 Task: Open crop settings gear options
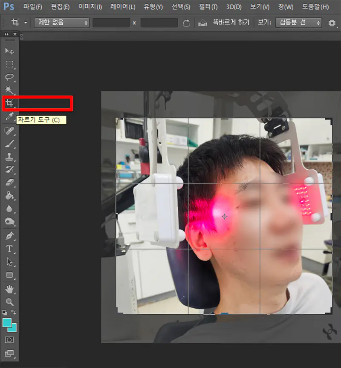point(332,23)
